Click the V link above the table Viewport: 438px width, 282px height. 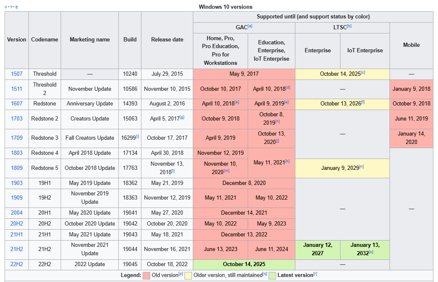(x=6, y=7)
